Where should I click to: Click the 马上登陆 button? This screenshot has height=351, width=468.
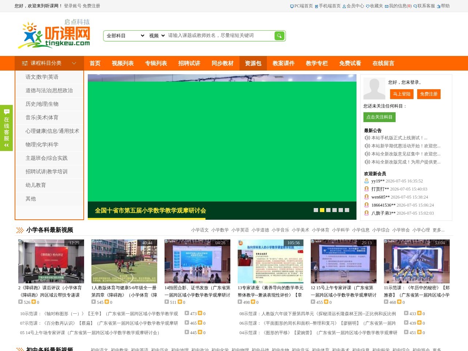[x=401, y=94]
